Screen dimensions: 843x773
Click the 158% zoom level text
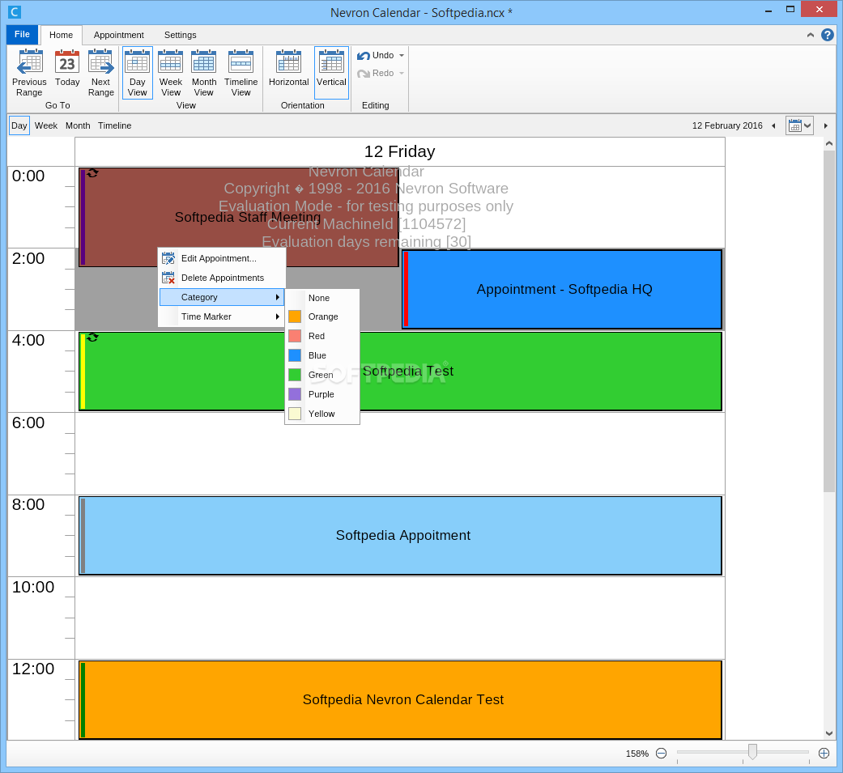[637, 754]
